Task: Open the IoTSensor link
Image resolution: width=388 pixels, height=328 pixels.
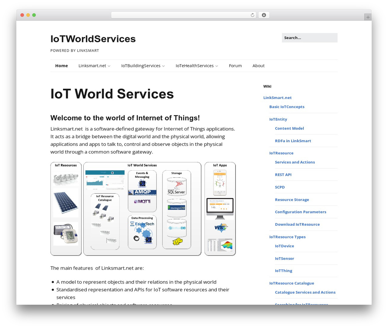Action: [284, 258]
